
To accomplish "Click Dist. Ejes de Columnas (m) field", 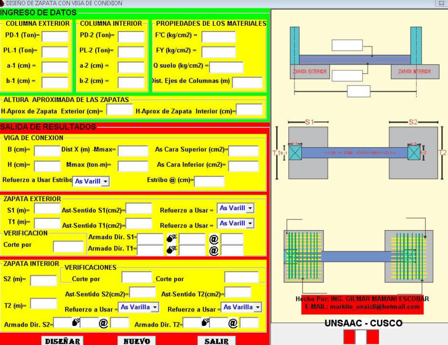I will pyautogui.click(x=248, y=82).
